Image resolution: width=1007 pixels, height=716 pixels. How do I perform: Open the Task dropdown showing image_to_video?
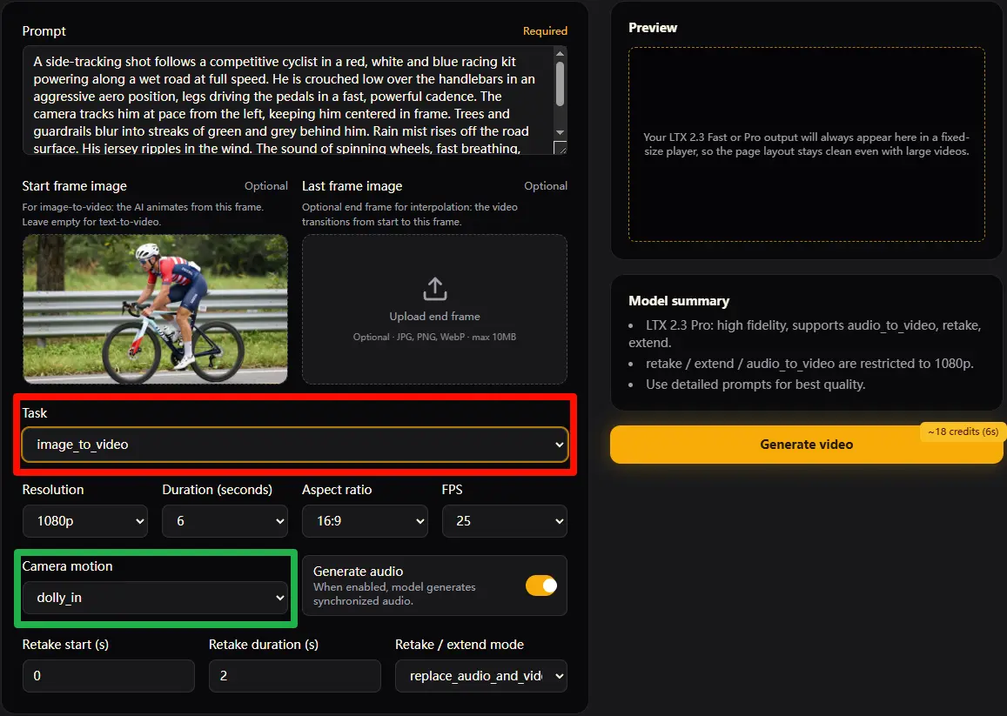tap(295, 445)
